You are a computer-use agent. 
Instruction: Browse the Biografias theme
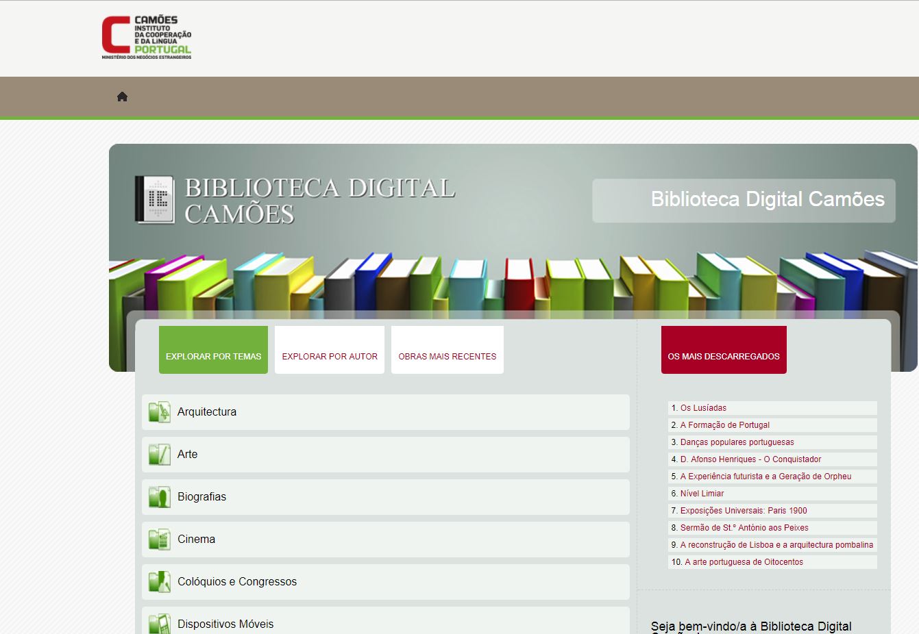[x=385, y=497]
